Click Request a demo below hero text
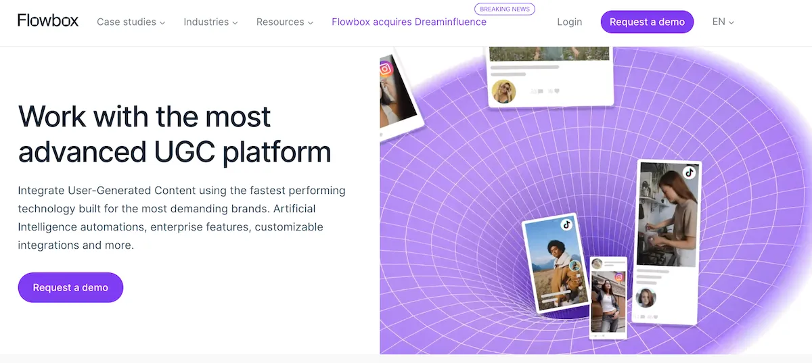 tap(70, 287)
